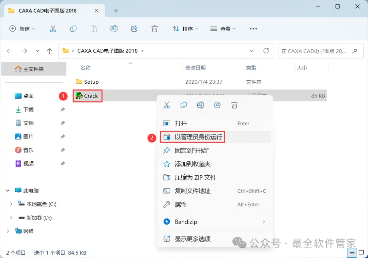This screenshot has width=368, height=258.
Task: Select 打开 in the context menu
Action: pyautogui.click(x=215, y=123)
